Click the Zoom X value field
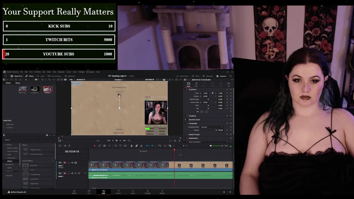 tap(205, 93)
